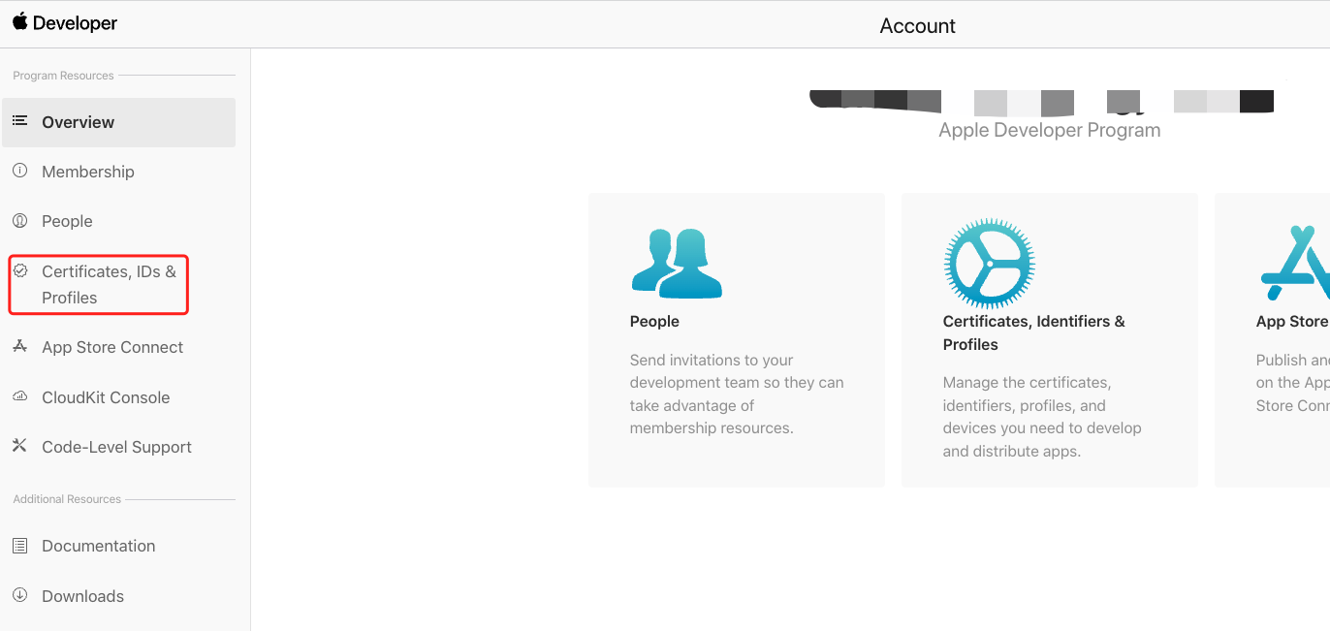Click the Program Resources section label
The image size is (1330, 631).
coord(63,76)
